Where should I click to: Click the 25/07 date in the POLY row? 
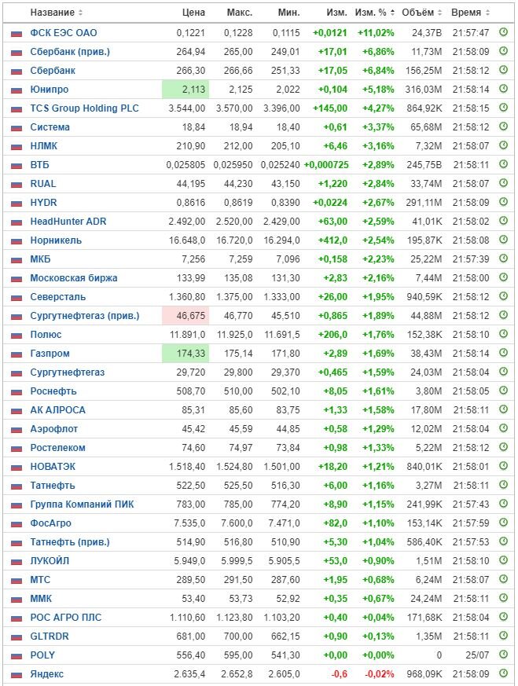pos(477,655)
